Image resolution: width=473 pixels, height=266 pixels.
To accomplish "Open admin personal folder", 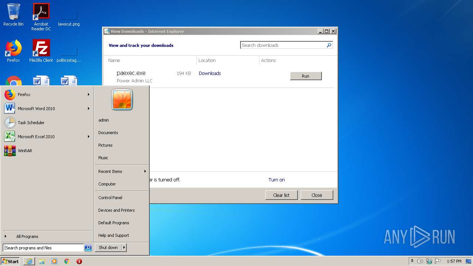I will [x=122, y=120].
